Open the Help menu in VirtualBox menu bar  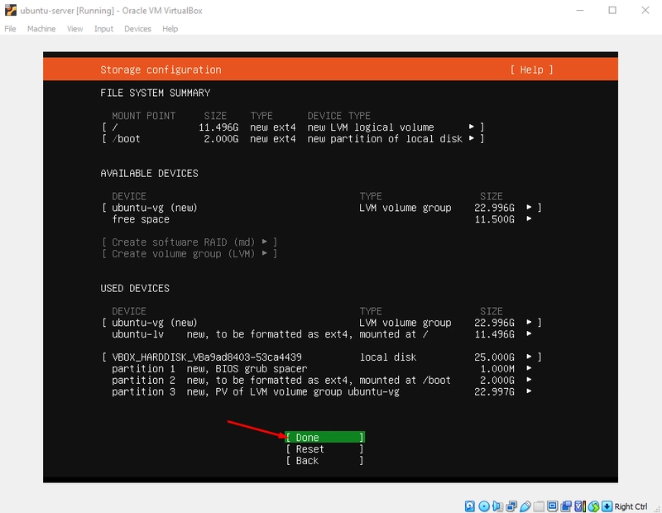(x=170, y=29)
